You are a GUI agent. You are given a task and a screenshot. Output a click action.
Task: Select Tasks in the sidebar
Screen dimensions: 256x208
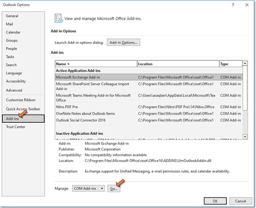[10, 57]
